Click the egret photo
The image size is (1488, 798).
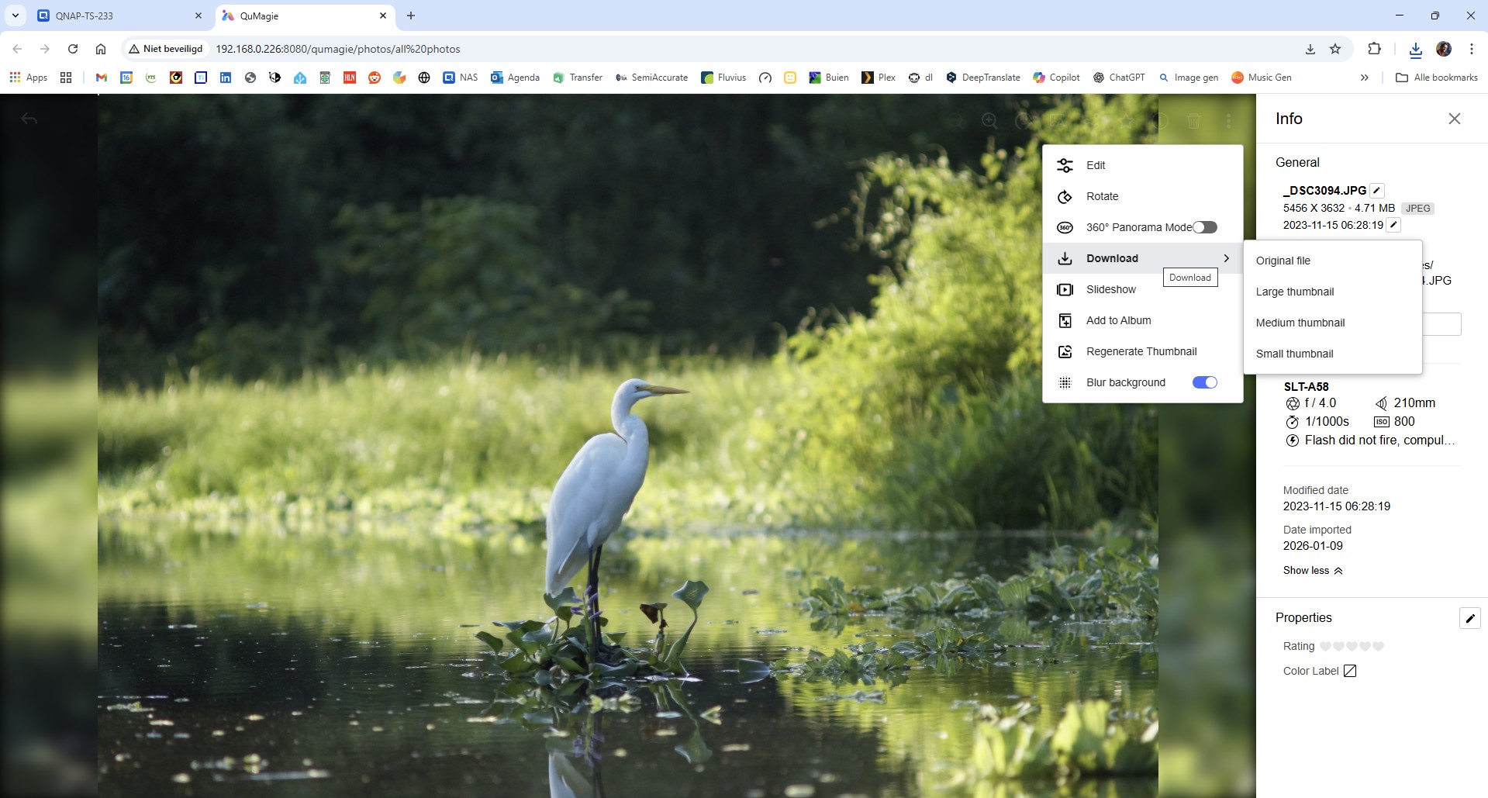pos(628,446)
